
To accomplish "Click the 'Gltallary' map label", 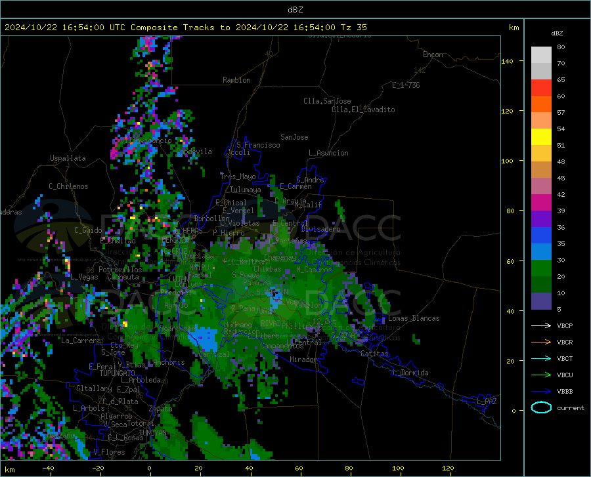I will click(94, 388).
